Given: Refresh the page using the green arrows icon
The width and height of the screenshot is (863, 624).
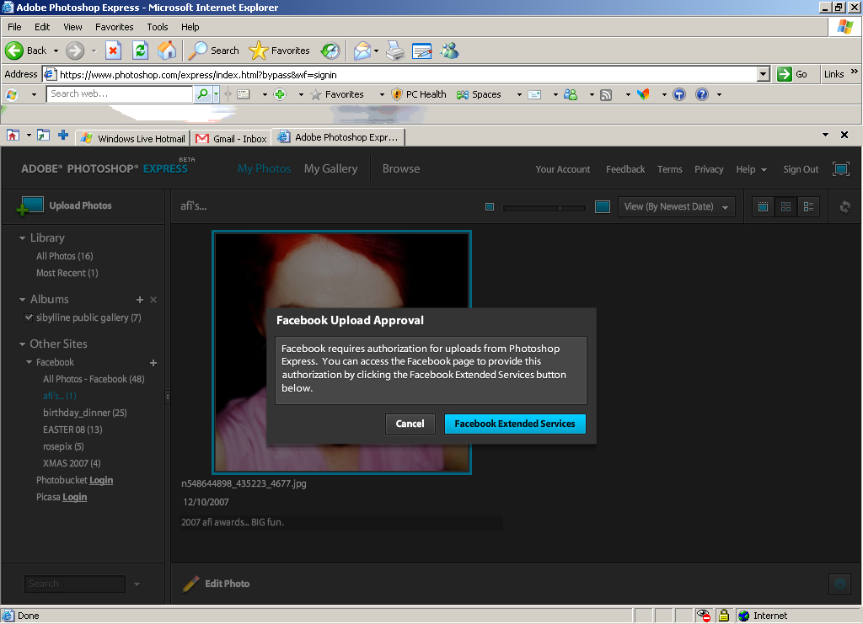Looking at the screenshot, I should coord(141,51).
